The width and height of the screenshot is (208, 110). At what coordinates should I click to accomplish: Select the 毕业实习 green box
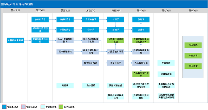[193, 56]
